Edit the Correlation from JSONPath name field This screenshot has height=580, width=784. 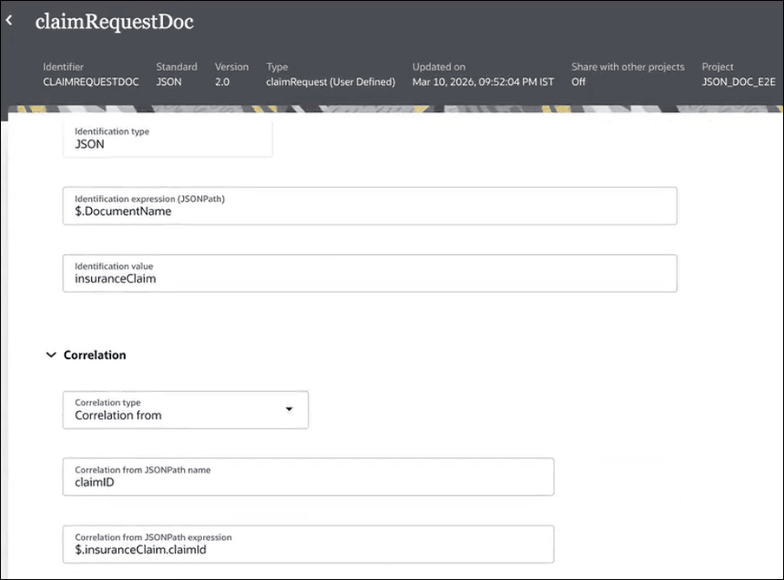tap(308, 476)
